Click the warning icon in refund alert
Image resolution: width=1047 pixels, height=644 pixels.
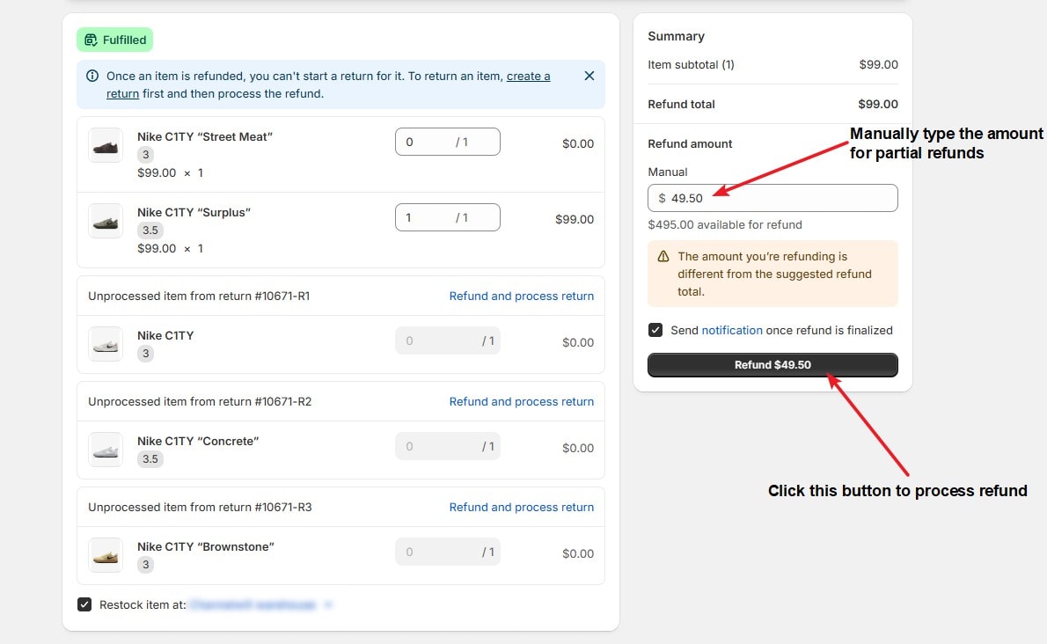663,256
